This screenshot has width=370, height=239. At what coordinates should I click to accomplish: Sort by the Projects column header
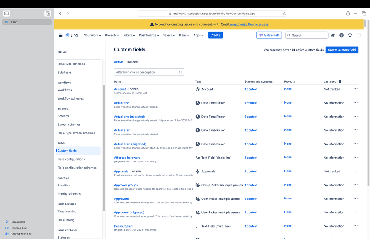(290, 81)
